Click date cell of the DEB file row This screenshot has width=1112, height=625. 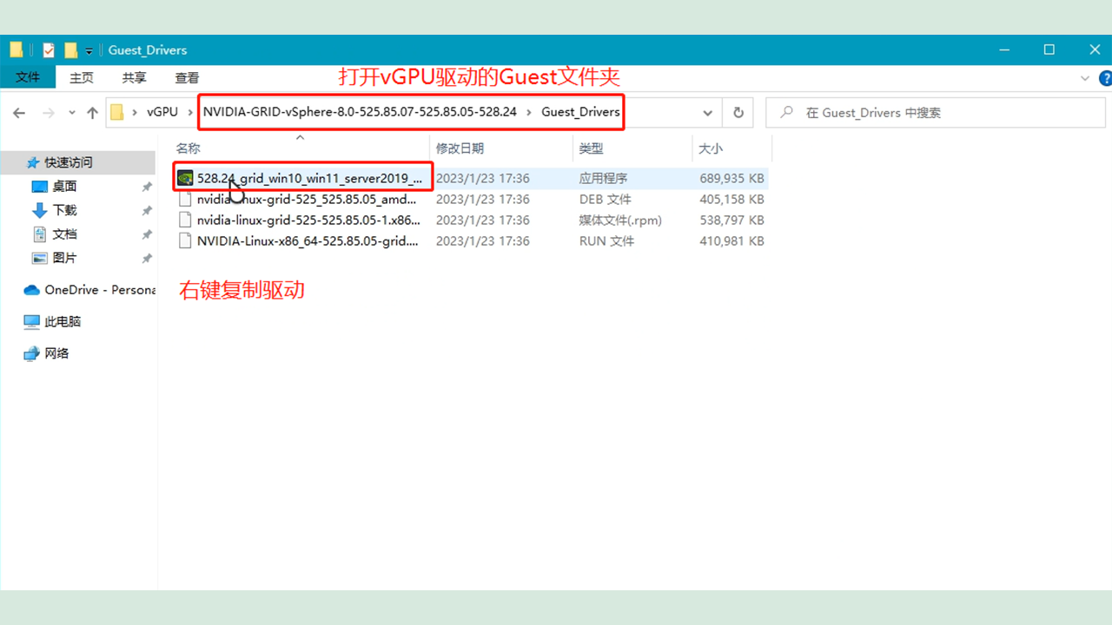482,199
